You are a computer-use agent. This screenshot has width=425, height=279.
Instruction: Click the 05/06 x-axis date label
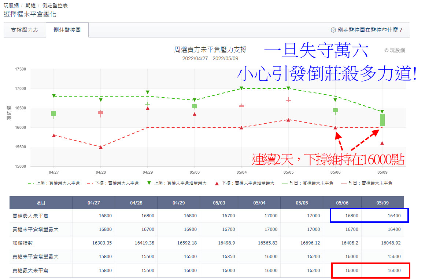[335, 172]
